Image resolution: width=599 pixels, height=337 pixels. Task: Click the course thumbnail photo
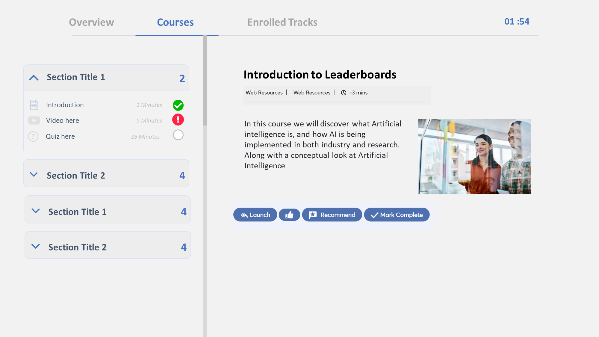coord(474,156)
